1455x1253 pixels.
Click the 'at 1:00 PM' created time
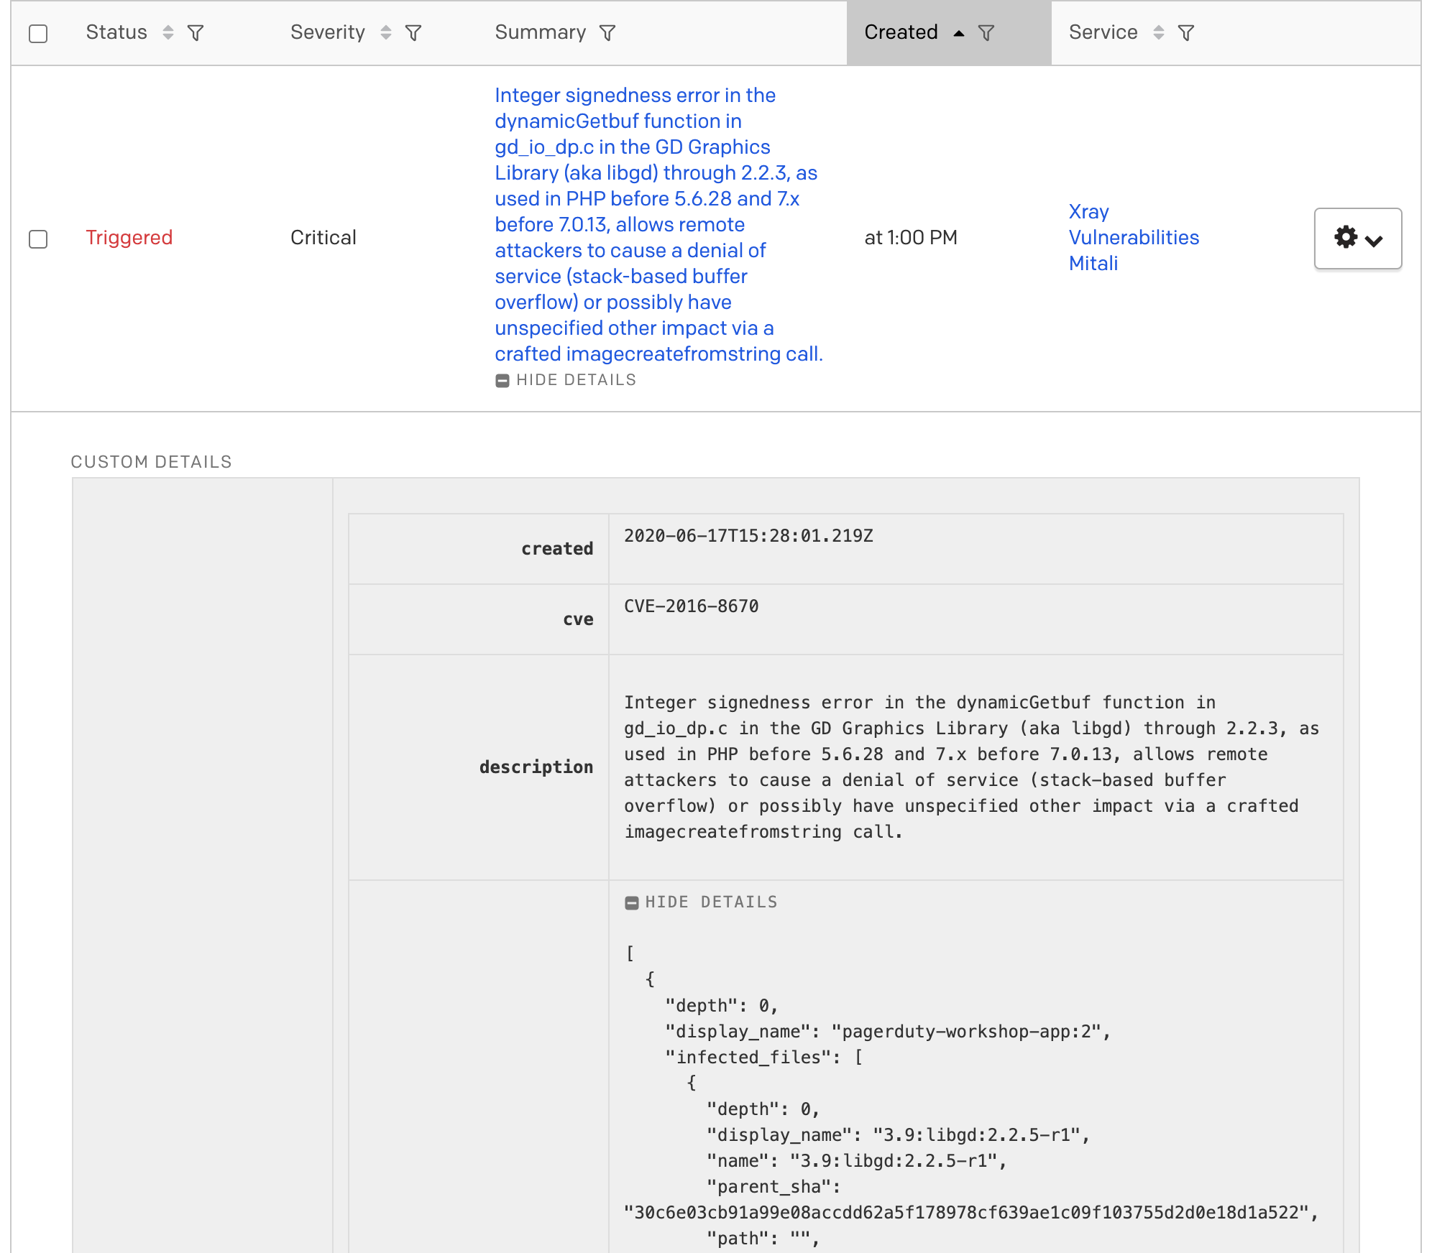coord(911,238)
